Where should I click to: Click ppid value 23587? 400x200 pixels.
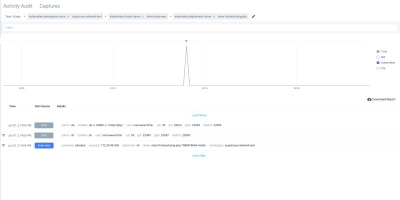(165, 135)
